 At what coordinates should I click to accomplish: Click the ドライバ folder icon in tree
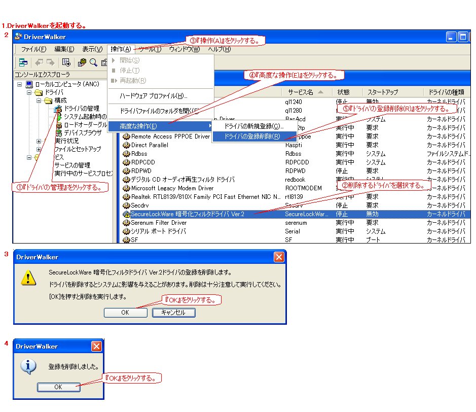[x=39, y=92]
